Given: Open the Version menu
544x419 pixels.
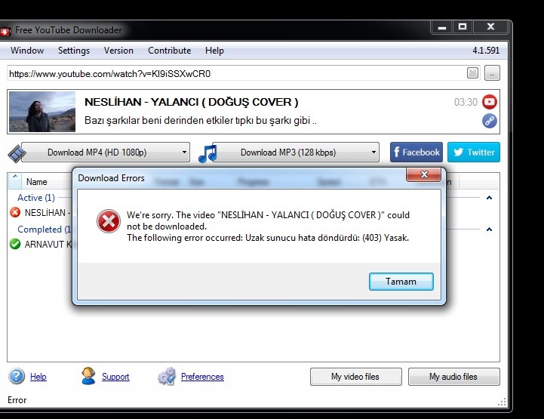Looking at the screenshot, I should (118, 51).
